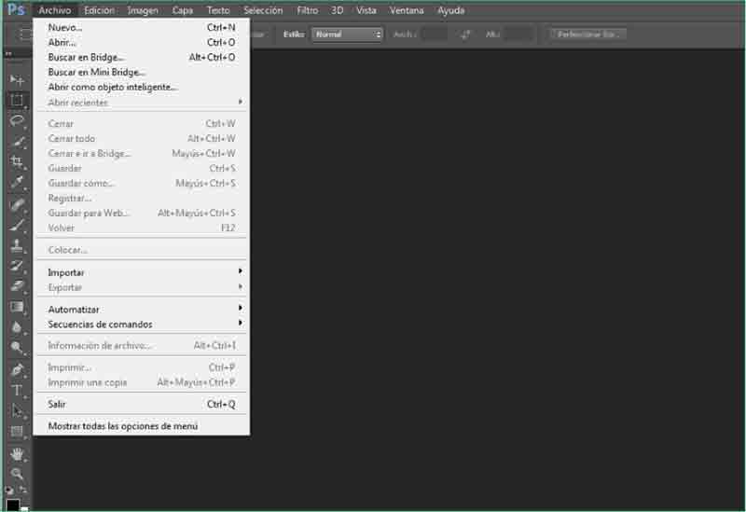The height and width of the screenshot is (512, 746).
Task: Select the Pen tool
Action: click(16, 369)
